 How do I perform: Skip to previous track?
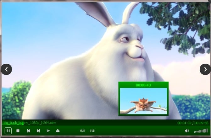click(x=28, y=131)
